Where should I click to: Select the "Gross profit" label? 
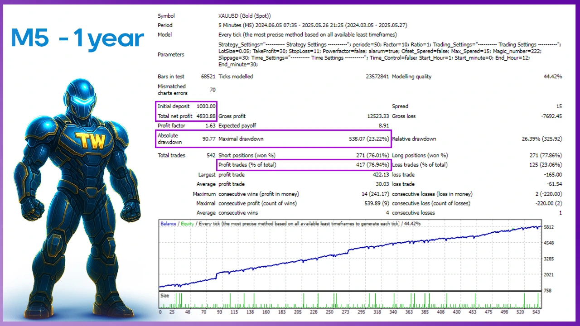(232, 116)
